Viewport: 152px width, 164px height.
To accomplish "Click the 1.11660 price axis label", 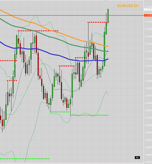I will pos(148,36).
